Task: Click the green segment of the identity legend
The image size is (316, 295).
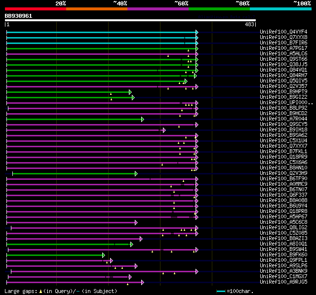Action: pyautogui.click(x=219, y=9)
